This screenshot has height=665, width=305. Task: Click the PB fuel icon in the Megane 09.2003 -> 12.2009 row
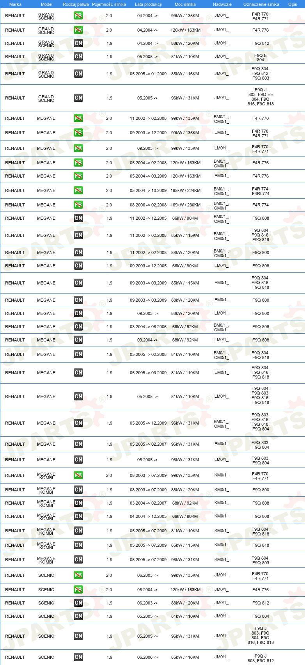(x=78, y=133)
